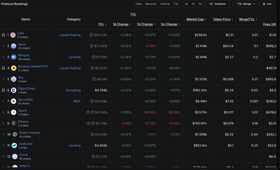Open the TVL Range dropdown

(246, 4)
